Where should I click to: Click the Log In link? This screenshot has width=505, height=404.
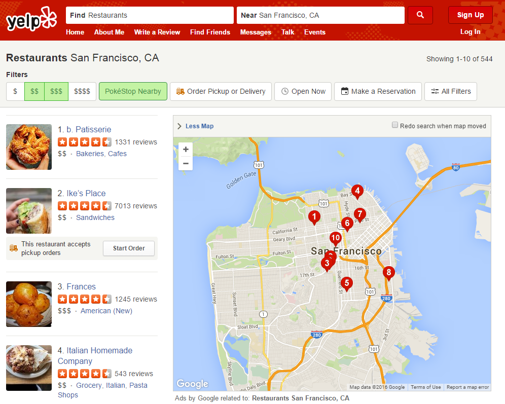(x=470, y=31)
